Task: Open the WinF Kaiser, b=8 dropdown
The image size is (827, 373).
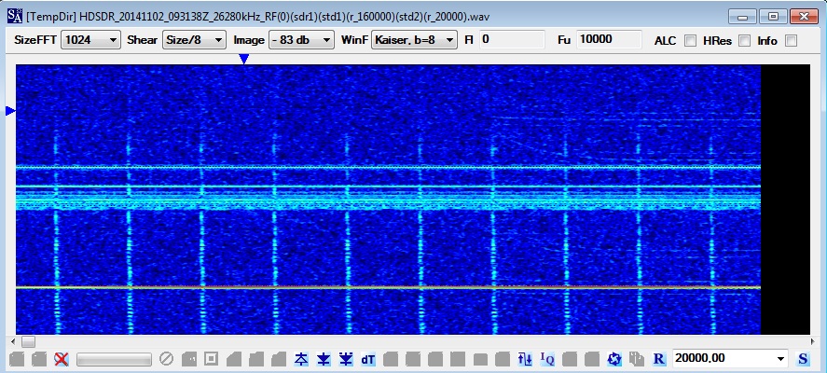Action: point(414,39)
